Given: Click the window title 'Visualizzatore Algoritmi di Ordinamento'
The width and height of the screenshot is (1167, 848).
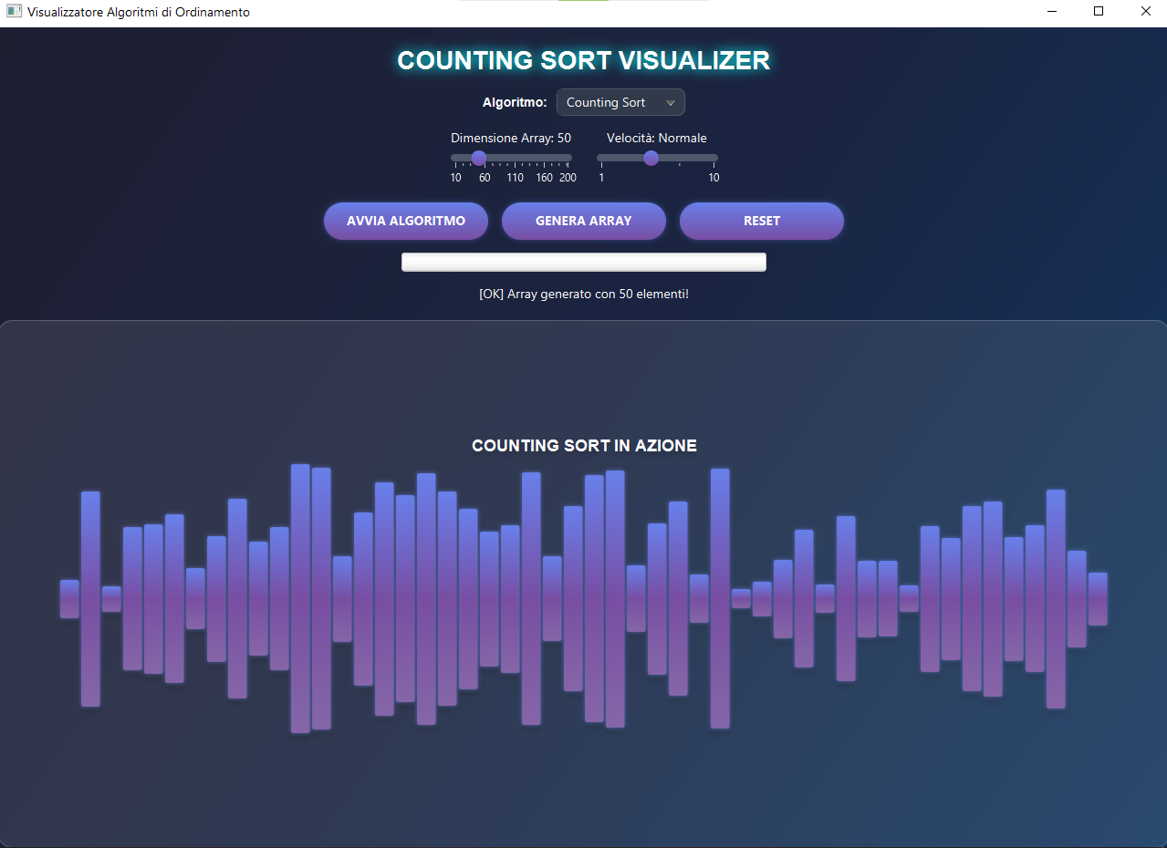Looking at the screenshot, I should (139, 13).
